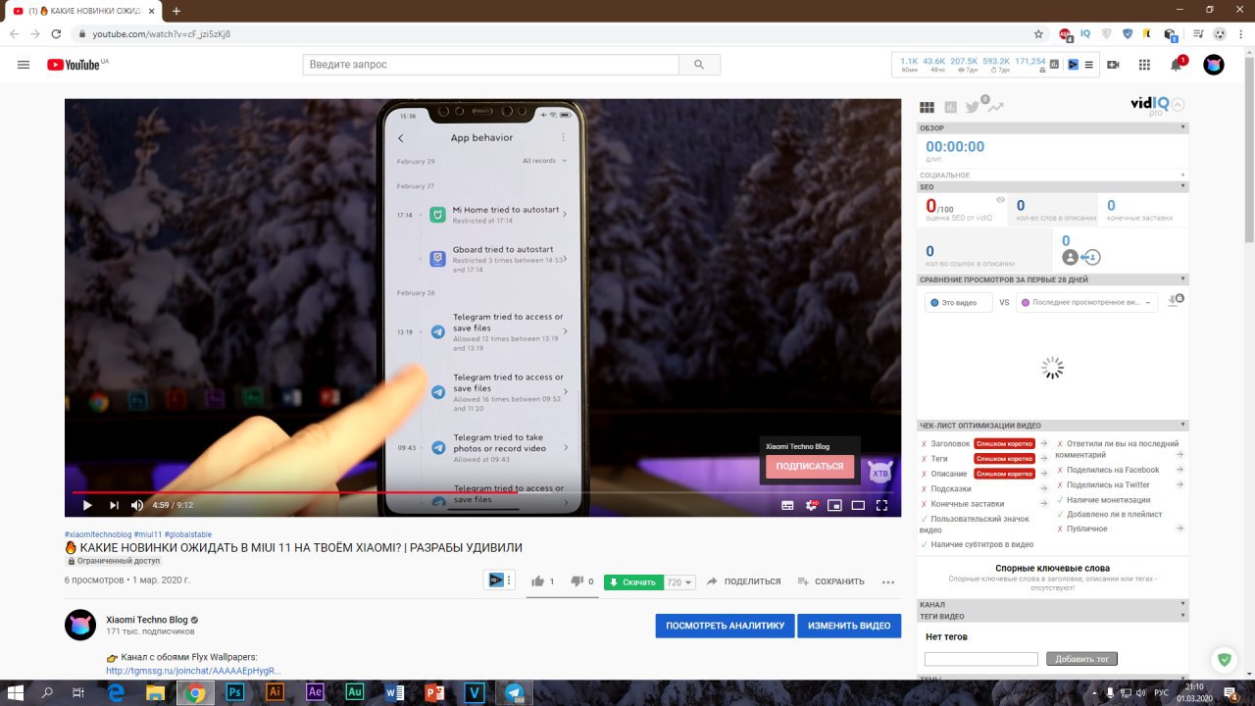Open the YouTube apps grid
This screenshot has height=706, width=1255.
click(1144, 65)
